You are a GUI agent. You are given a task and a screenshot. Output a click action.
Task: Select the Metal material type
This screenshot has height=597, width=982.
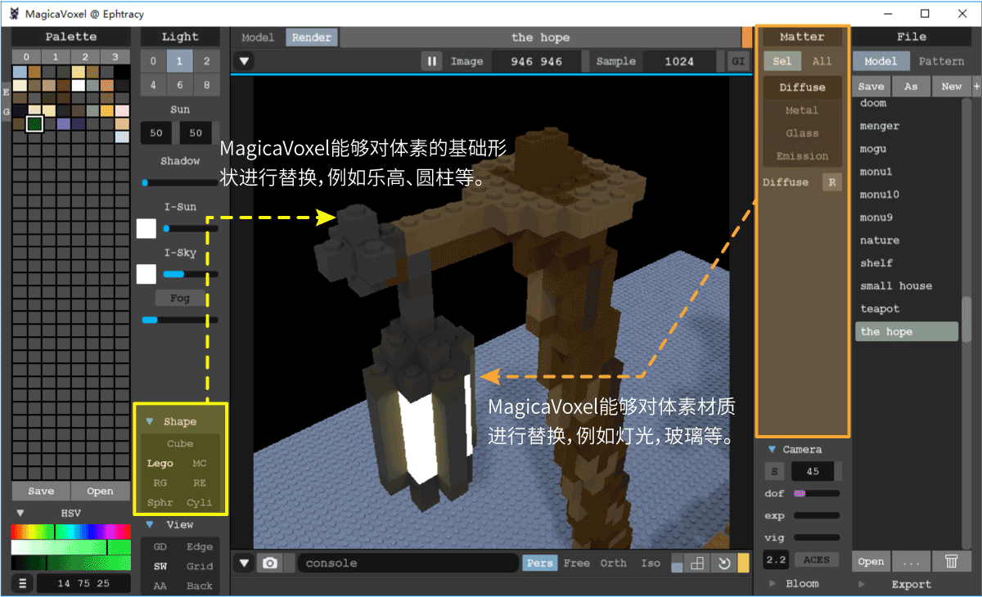pos(802,110)
